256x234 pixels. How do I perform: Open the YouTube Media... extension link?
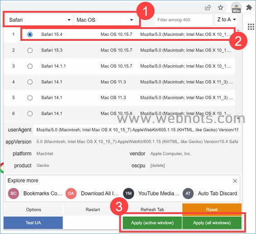click(159, 193)
